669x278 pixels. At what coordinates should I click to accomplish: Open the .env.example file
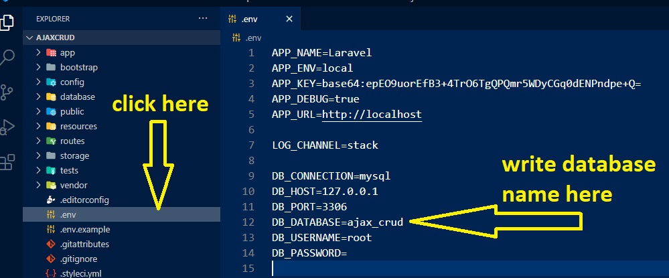[x=84, y=229]
